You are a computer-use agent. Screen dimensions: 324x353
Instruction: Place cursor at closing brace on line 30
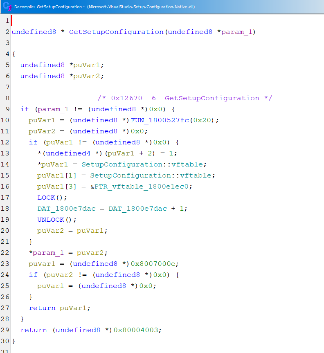coord(13,341)
